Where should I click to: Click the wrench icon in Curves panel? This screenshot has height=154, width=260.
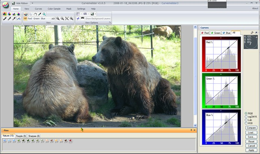tap(252, 33)
